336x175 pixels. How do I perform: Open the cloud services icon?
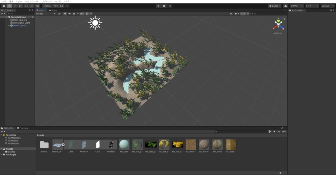click(286, 6)
